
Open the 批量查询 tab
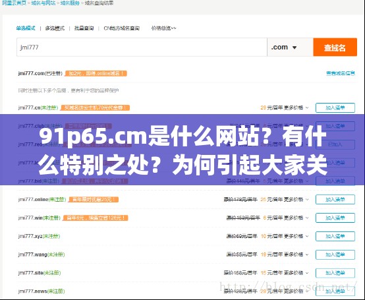click(x=84, y=28)
